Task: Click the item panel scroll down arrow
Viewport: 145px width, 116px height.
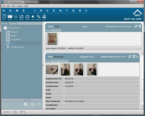Action: 142,108
